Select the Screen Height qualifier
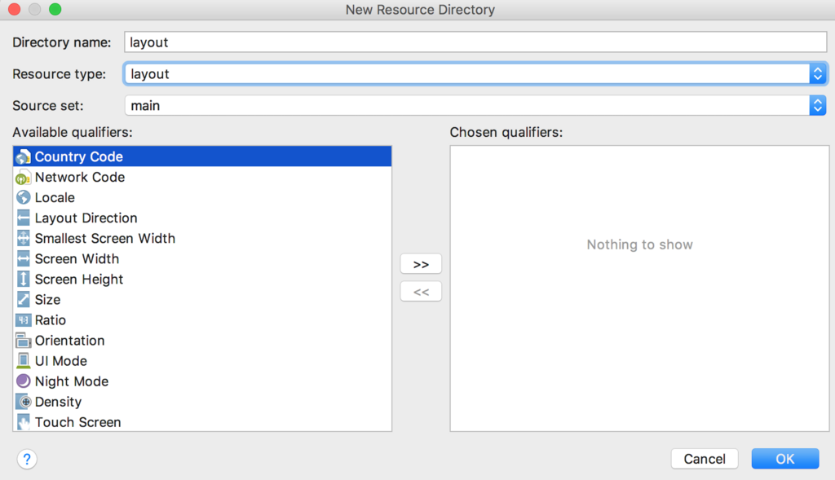The height and width of the screenshot is (480, 835). (202, 279)
